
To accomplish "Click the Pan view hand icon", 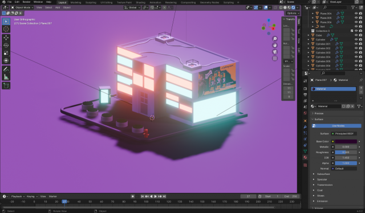I will [x=275, y=46].
